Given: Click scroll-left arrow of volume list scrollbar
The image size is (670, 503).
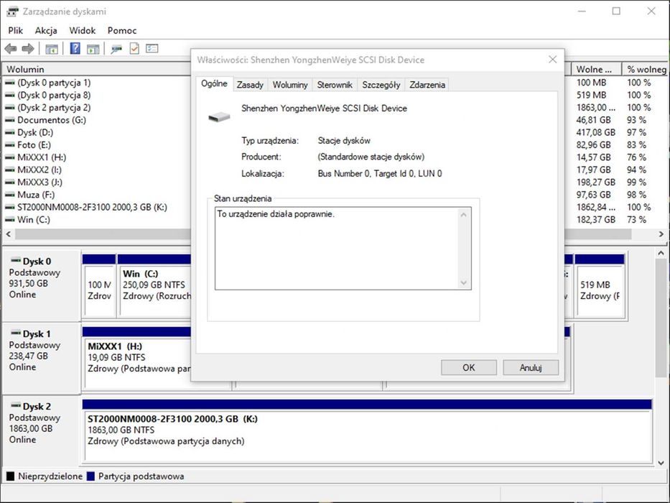Looking at the screenshot, I should [x=8, y=234].
